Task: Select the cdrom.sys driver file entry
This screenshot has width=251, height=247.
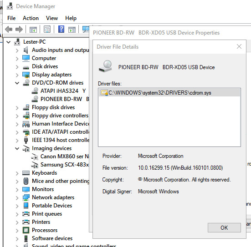Action: tap(169, 93)
